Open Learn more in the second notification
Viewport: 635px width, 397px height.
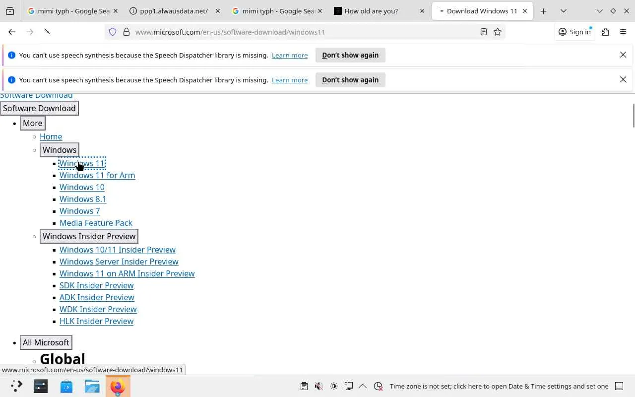click(290, 80)
